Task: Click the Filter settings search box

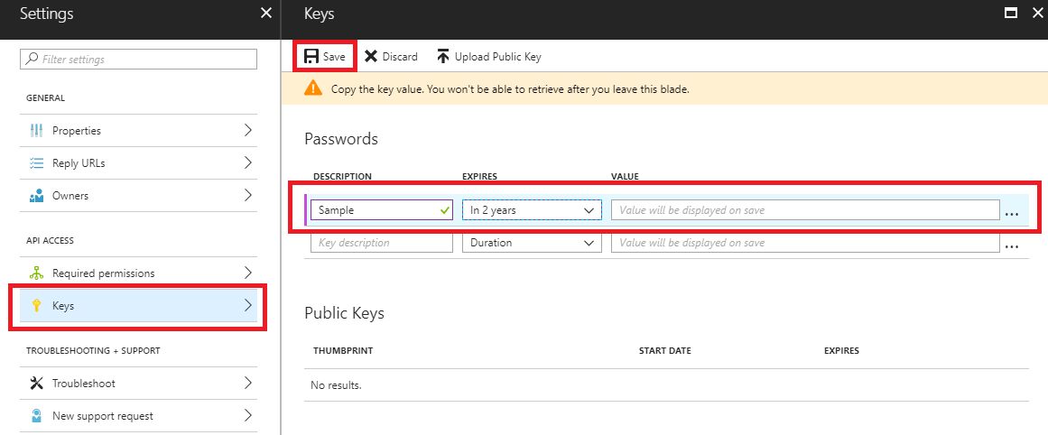Action: pos(138,59)
